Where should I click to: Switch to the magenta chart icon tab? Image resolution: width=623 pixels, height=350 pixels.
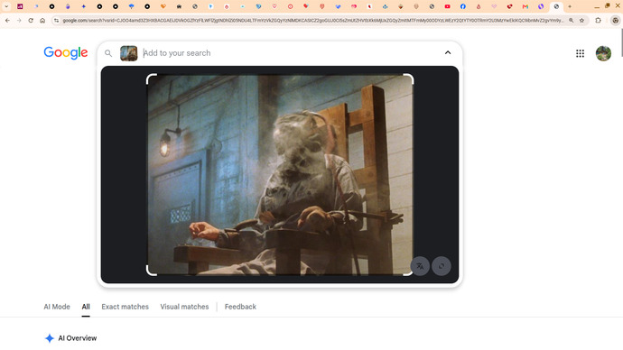click(20, 6)
